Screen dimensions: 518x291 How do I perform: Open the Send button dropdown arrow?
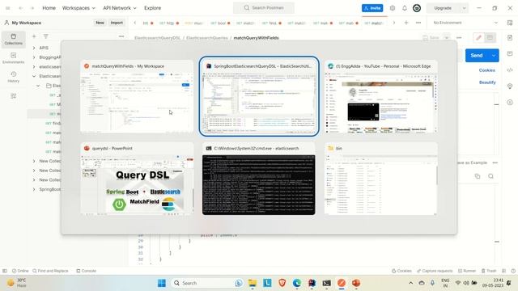point(494,56)
